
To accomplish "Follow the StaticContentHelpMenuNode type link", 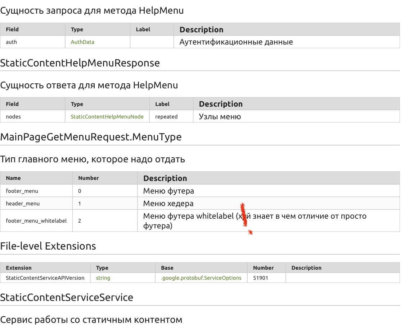I will point(107,117).
